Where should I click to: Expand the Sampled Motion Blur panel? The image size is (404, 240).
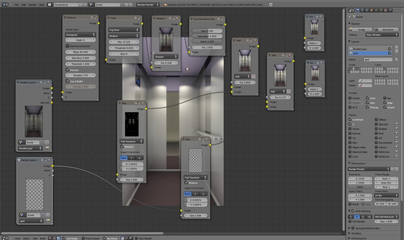[350, 228]
